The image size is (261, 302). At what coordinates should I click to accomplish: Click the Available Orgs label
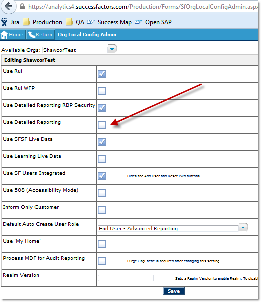pyautogui.click(x=21, y=50)
